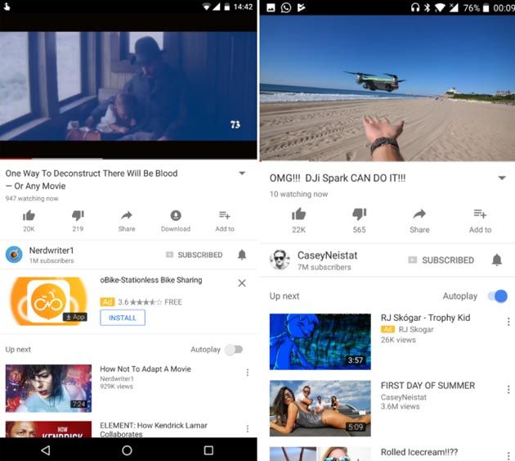Image resolution: width=515 pixels, height=461 pixels.
Task: Tap the red video progress bar
Action: tap(16, 159)
